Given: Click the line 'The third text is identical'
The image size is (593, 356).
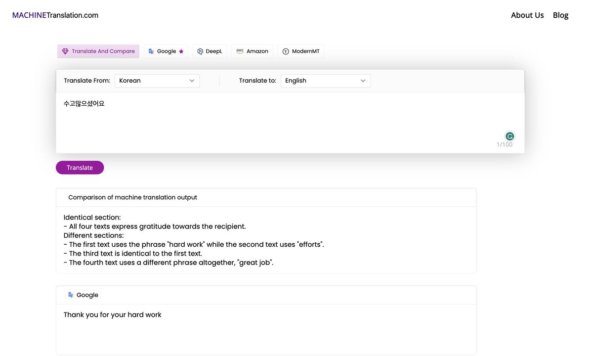Looking at the screenshot, I should pos(133,254).
